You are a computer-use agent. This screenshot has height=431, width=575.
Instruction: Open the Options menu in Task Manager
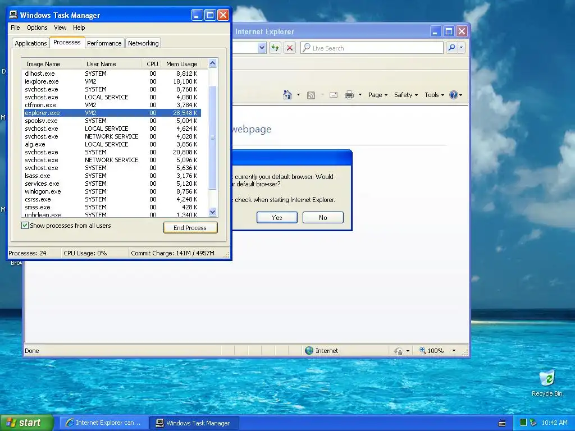36,27
